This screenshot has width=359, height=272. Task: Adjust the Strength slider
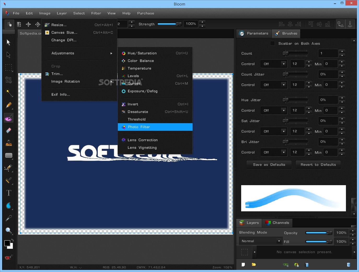click(169, 24)
